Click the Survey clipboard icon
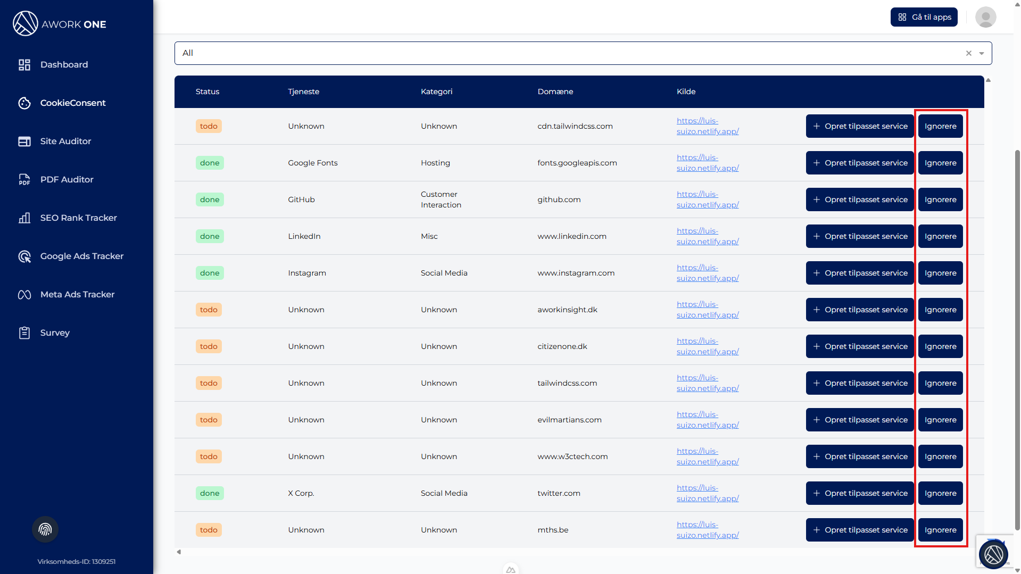The width and height of the screenshot is (1021, 574). (x=24, y=333)
